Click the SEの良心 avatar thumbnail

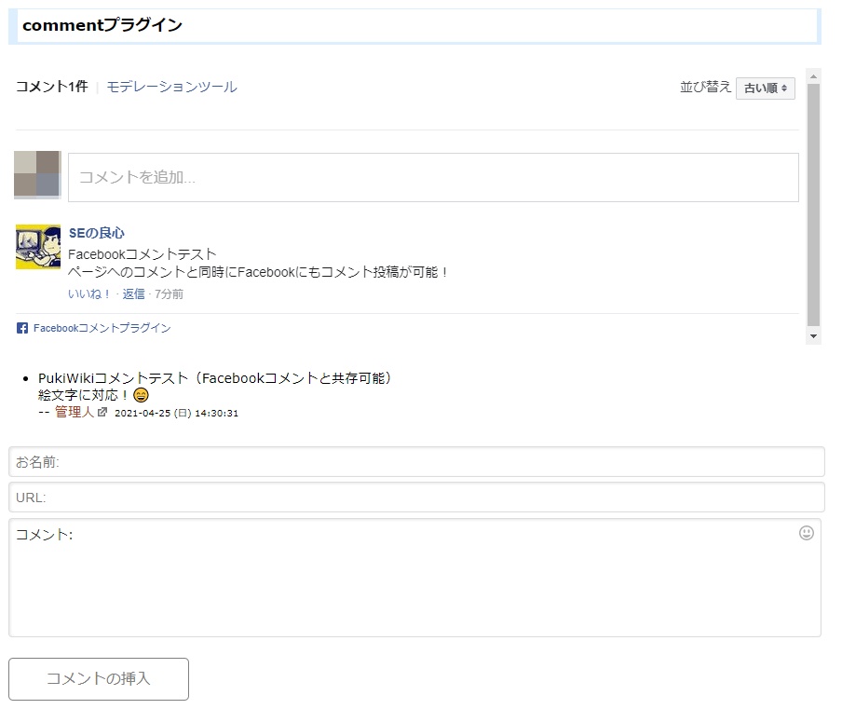tap(37, 249)
